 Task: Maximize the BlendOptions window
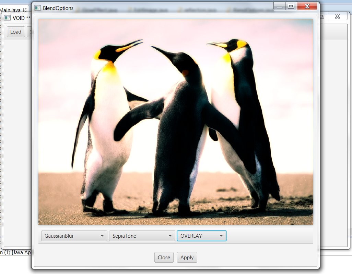[291, 6]
